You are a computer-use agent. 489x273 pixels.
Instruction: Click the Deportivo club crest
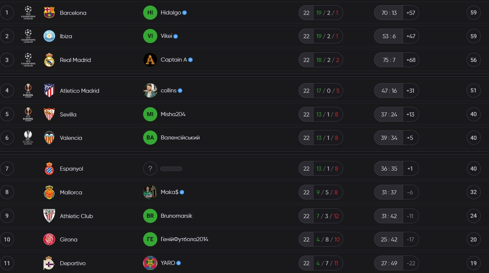point(49,263)
